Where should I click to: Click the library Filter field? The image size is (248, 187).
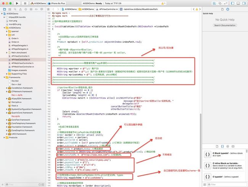[227, 184]
